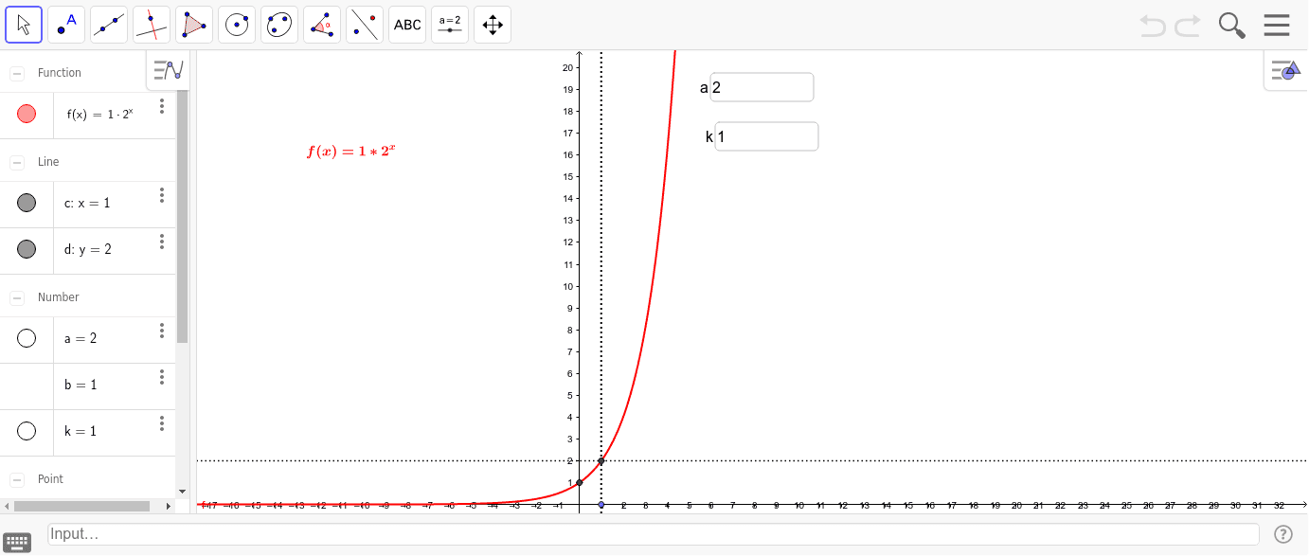
Task: Open more options for f(x)
Action: (x=162, y=106)
